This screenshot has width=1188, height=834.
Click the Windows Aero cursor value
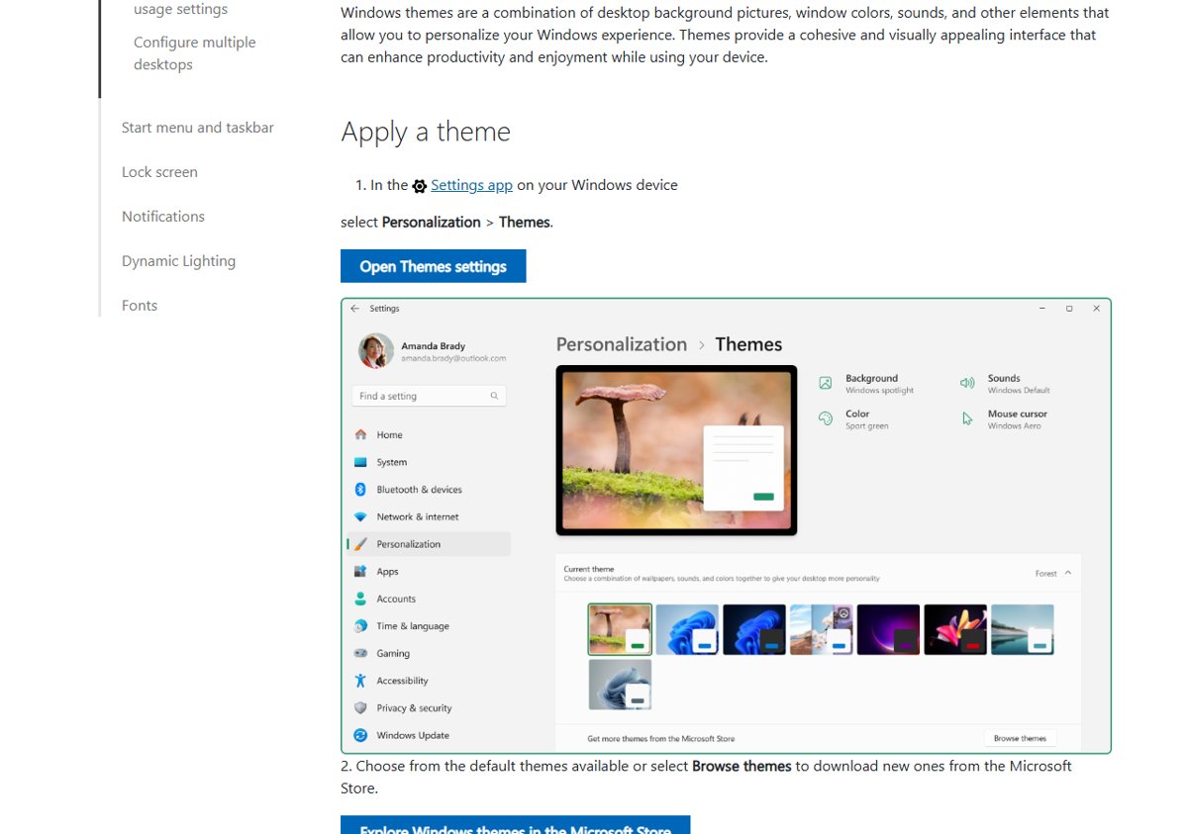[x=1015, y=426]
